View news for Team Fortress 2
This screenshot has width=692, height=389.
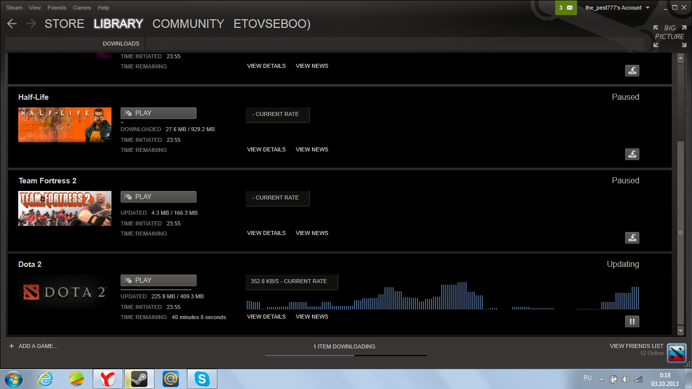click(x=312, y=233)
